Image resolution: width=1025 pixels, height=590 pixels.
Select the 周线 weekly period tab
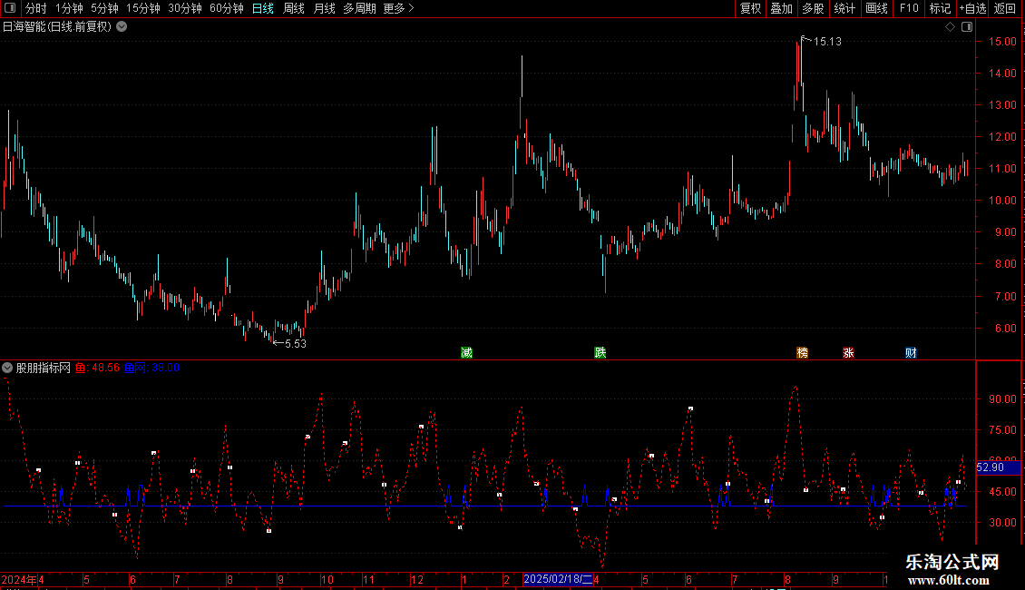(294, 8)
